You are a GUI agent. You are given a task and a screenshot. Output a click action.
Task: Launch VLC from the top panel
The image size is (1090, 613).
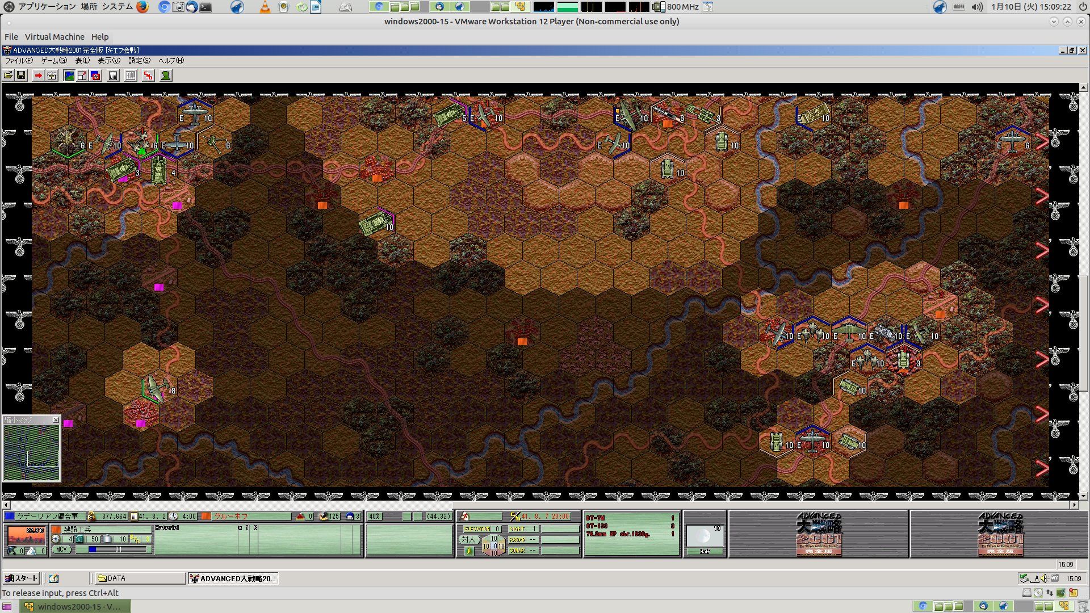pyautogui.click(x=265, y=7)
